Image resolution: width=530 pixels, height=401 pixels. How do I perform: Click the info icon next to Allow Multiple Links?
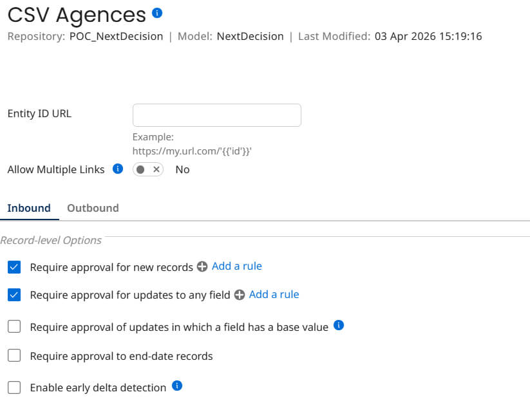coord(117,169)
